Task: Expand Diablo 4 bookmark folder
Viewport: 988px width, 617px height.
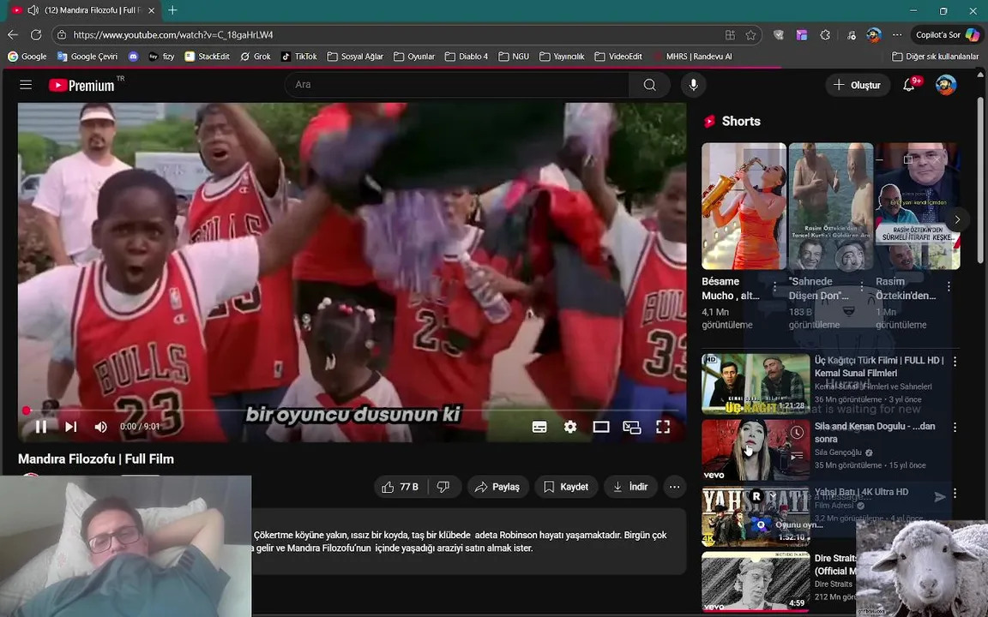Action: coord(467,57)
